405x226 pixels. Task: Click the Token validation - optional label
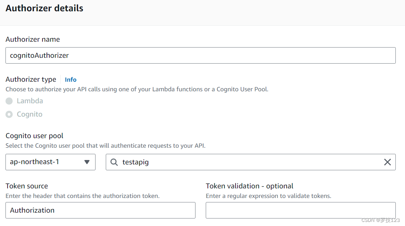click(x=249, y=186)
